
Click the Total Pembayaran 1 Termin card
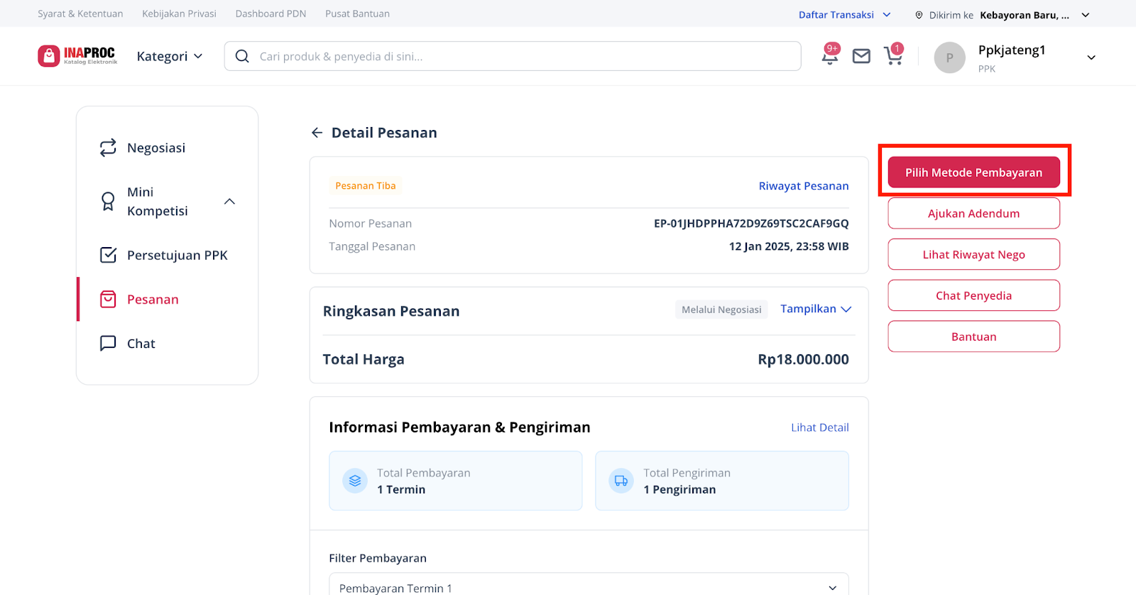coord(456,481)
